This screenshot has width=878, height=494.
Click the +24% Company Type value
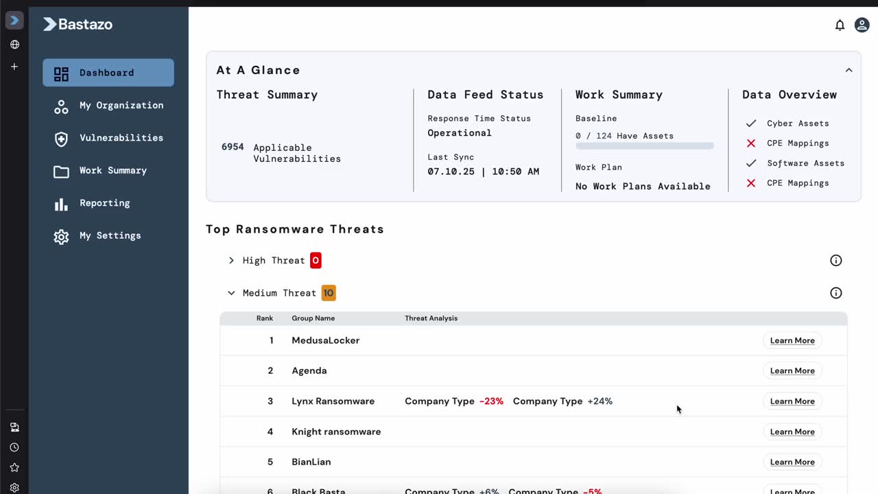pyautogui.click(x=600, y=401)
